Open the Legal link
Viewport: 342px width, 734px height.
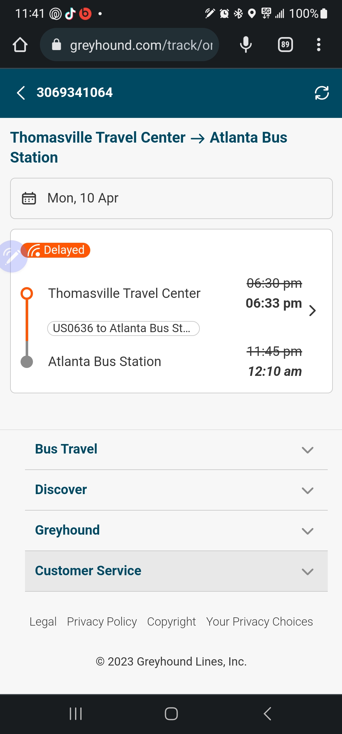pos(43,622)
